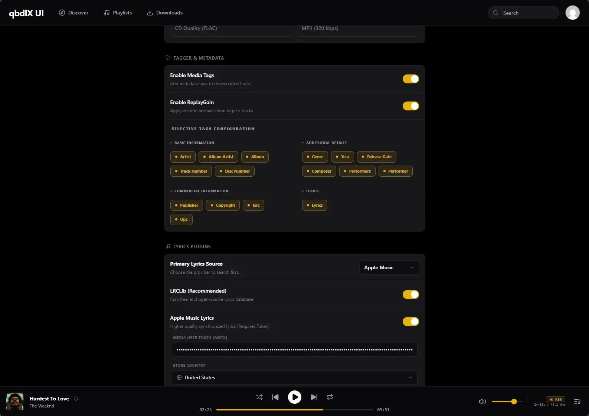The height and width of the screenshot is (416, 589).
Task: Toggle LRCLib (Recommended) switch
Action: [410, 294]
